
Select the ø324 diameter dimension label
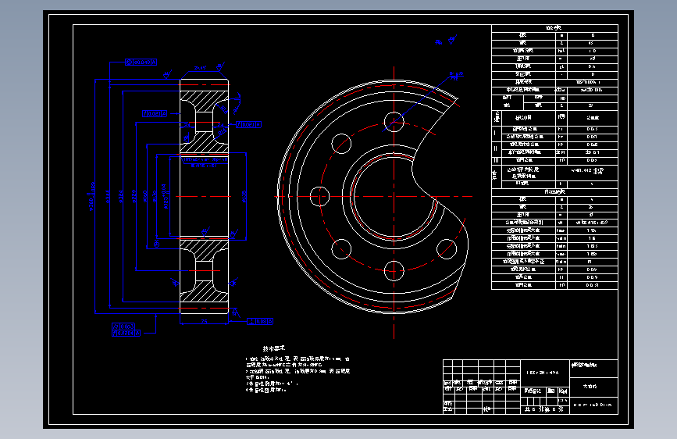(121, 197)
